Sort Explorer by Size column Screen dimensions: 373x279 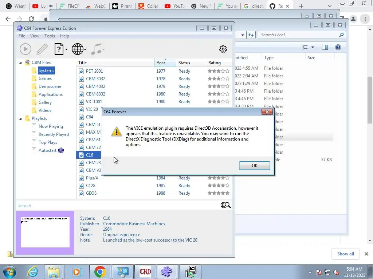pyautogui.click(x=320, y=58)
